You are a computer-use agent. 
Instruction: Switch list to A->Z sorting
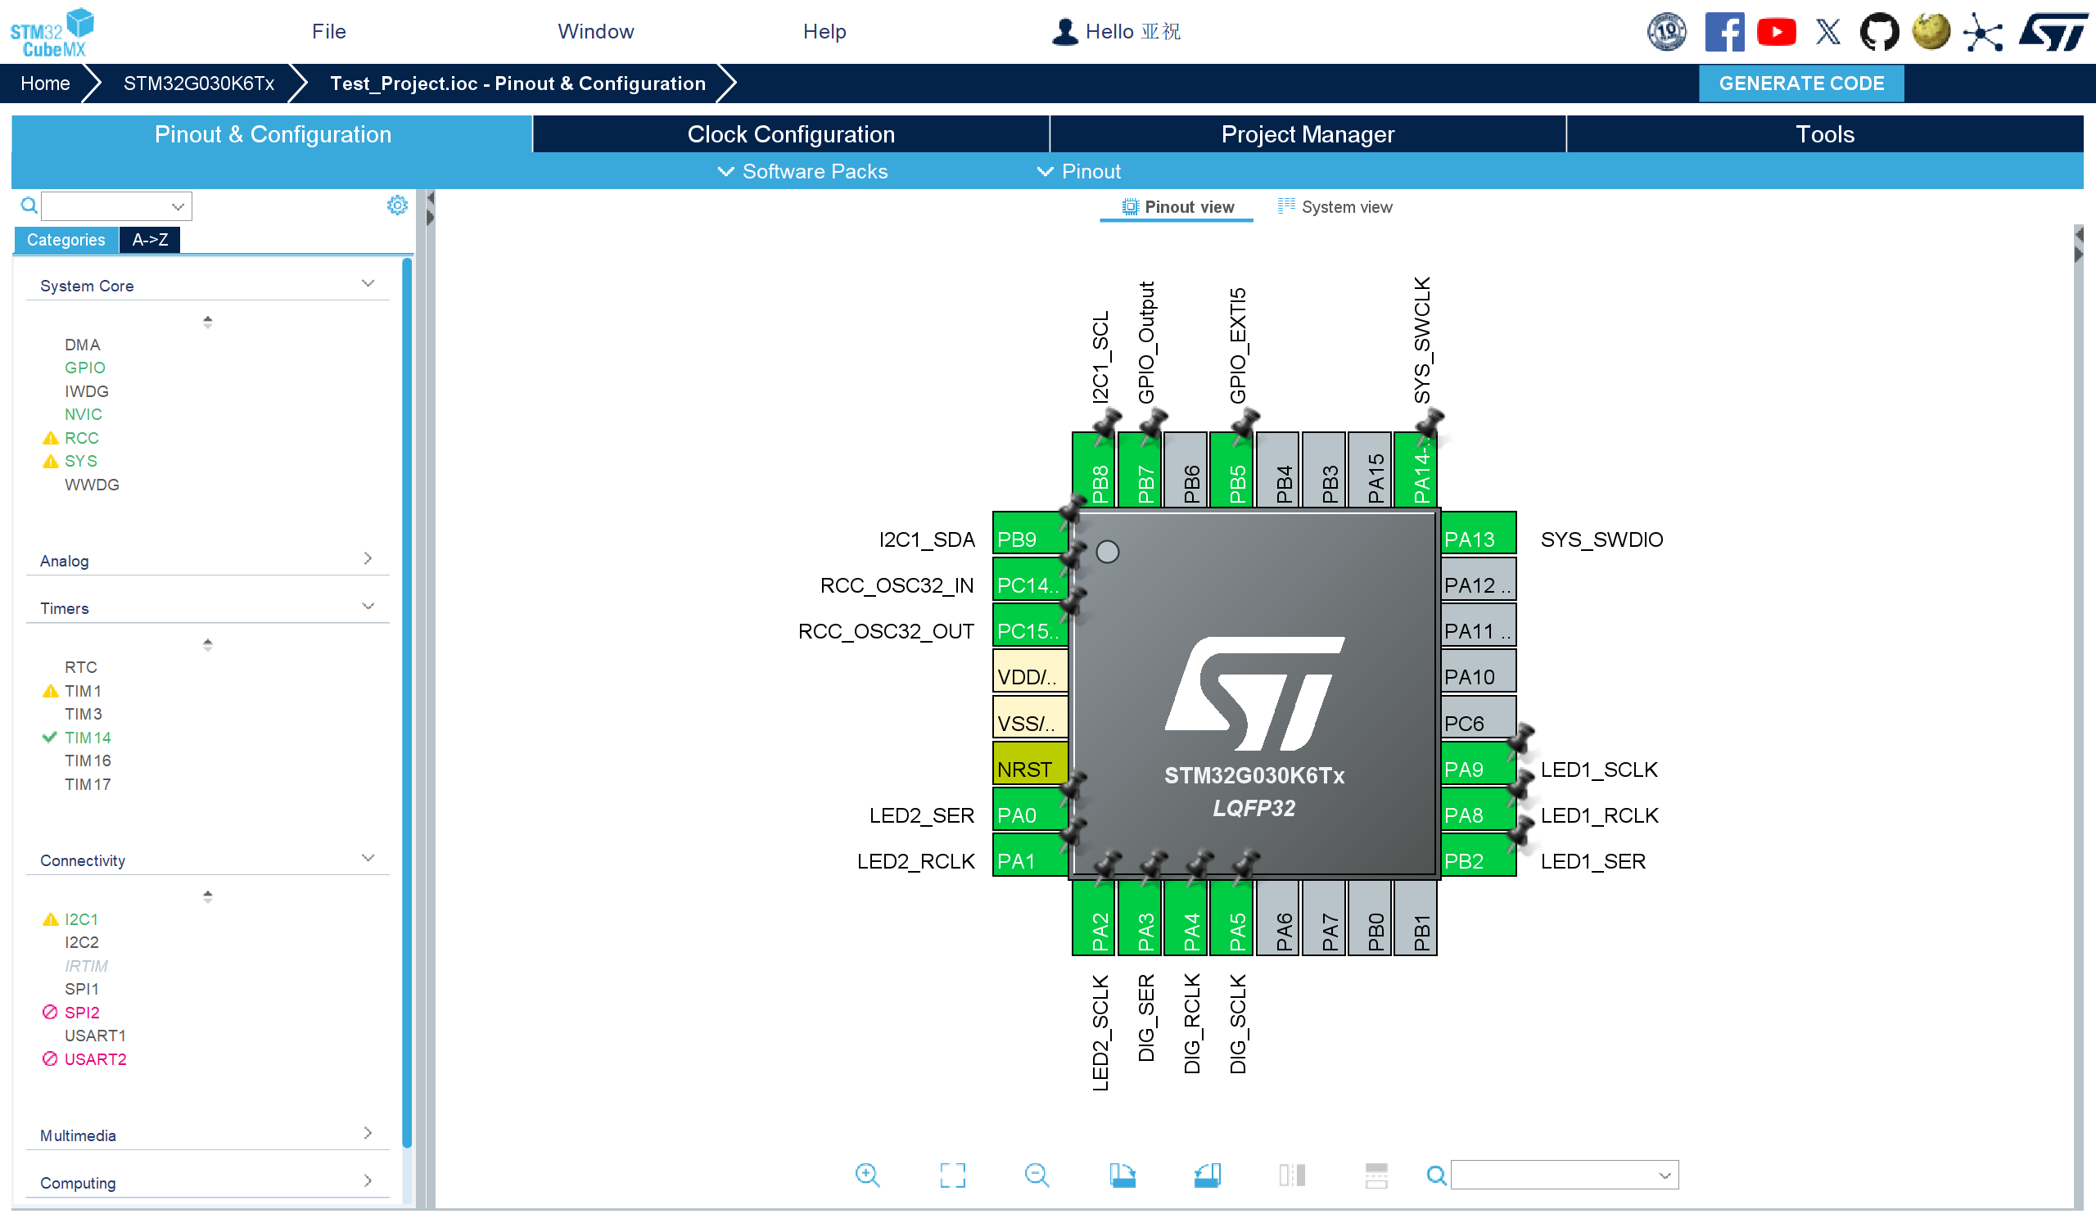click(150, 240)
